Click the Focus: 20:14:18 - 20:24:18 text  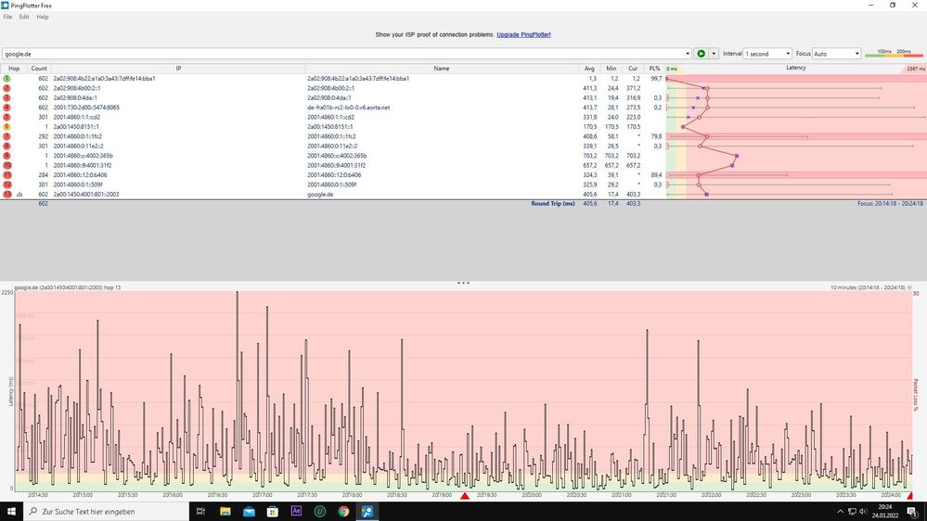pyautogui.click(x=890, y=204)
